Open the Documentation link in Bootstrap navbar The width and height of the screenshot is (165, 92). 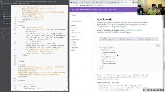(x=85, y=10)
